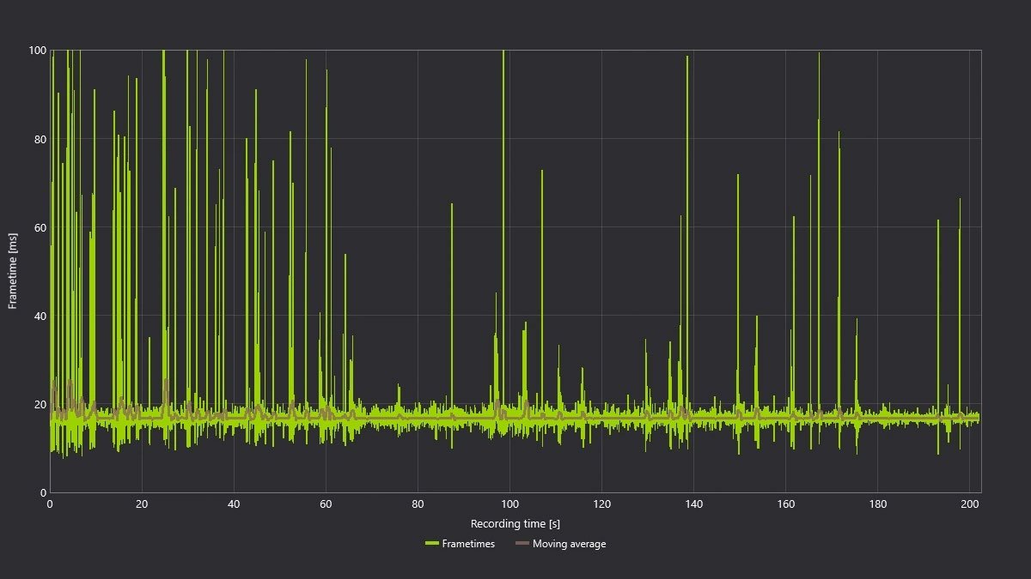Viewport: 1031px width, 579px height.
Task: Click the 120 label on the x-axis
Action: pos(601,505)
